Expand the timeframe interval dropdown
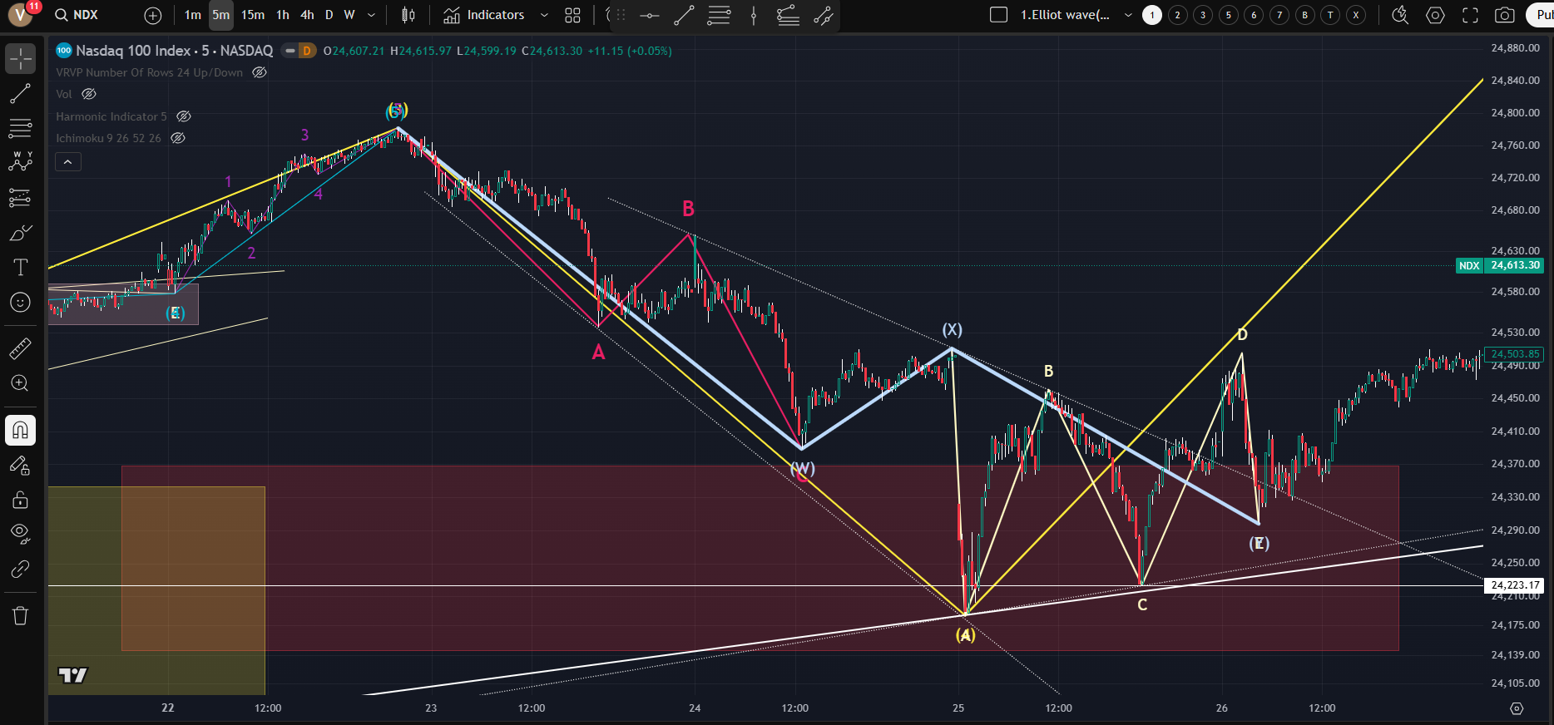This screenshot has height=725, width=1554. 371,15
